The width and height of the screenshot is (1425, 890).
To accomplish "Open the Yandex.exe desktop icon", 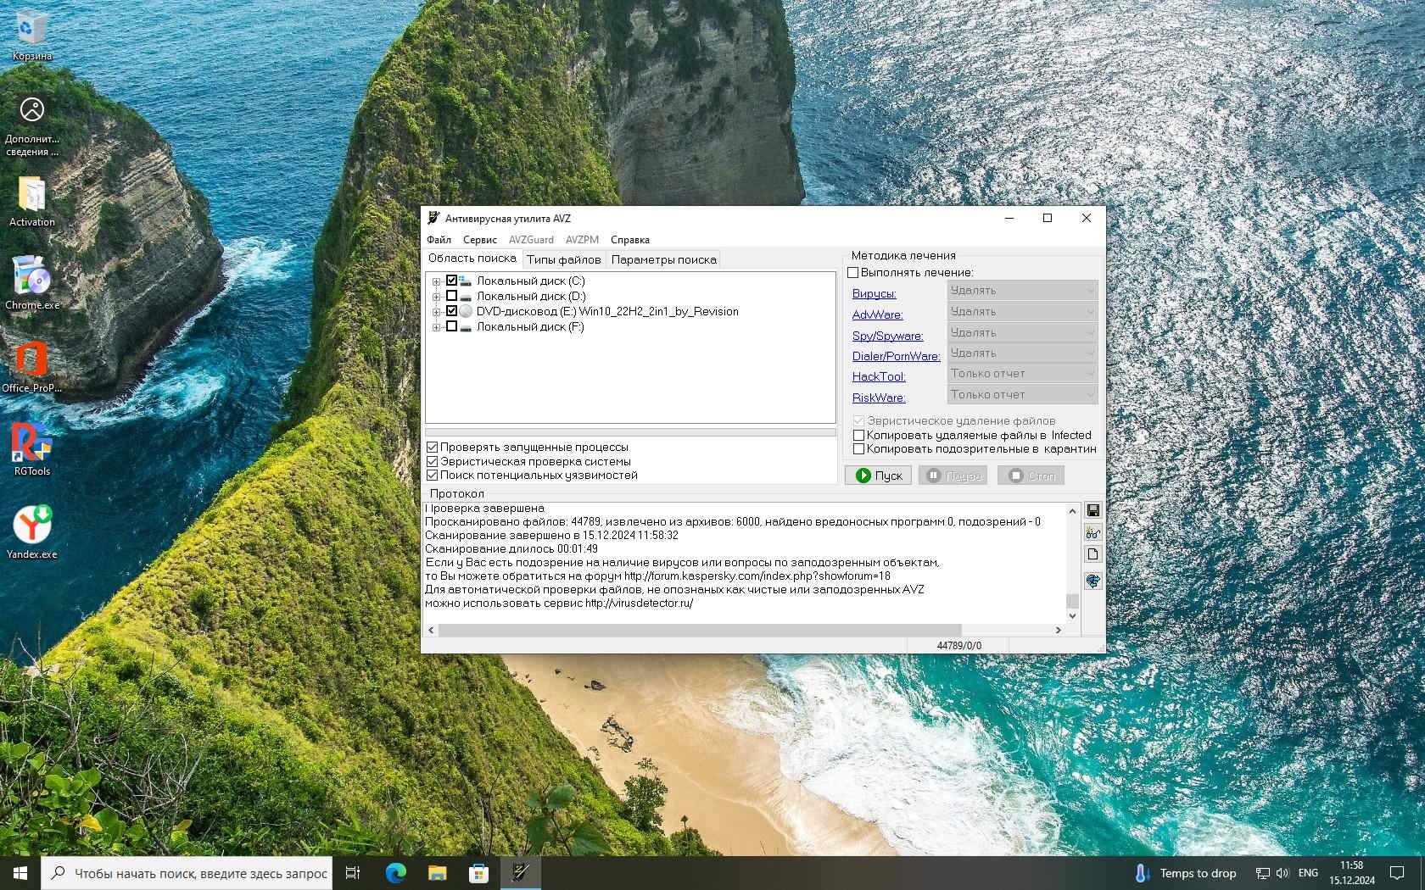I will [x=32, y=532].
